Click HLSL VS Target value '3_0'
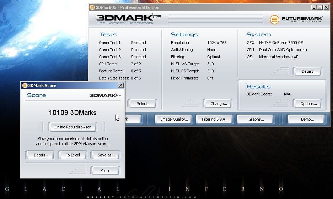The image size is (333, 199). pos(210,64)
